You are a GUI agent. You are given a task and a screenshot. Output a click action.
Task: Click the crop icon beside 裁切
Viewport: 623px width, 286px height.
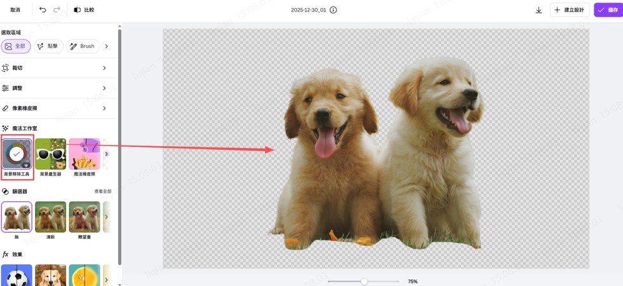(x=5, y=68)
